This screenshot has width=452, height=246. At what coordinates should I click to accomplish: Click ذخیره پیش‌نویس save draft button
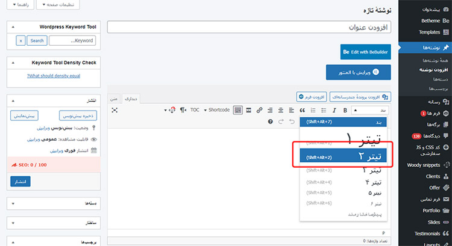pos(78,115)
